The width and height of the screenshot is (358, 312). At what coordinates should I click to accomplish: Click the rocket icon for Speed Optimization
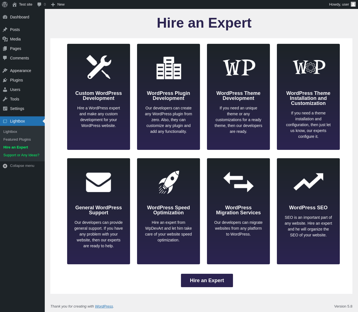[x=169, y=182]
